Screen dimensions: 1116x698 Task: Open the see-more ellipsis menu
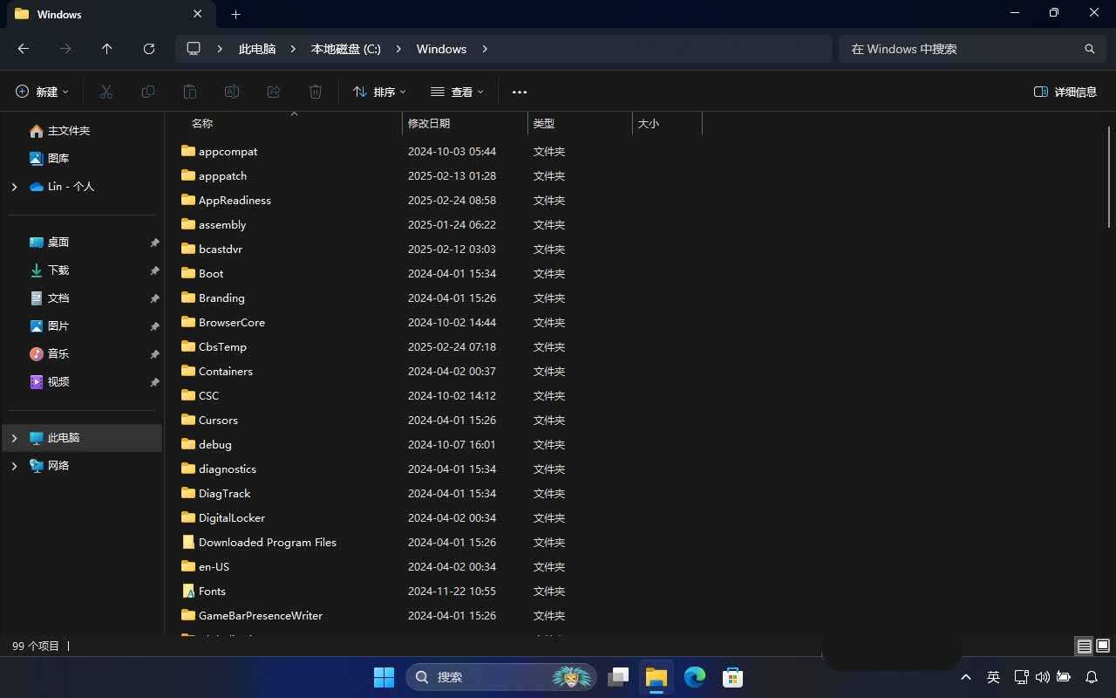pos(519,92)
